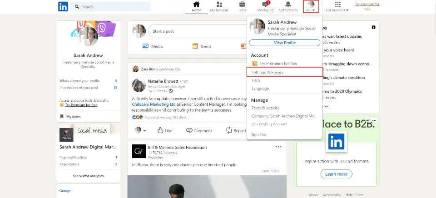The height and width of the screenshot is (198, 436).
Task: Open Posts & Activity
Action: click(265, 108)
